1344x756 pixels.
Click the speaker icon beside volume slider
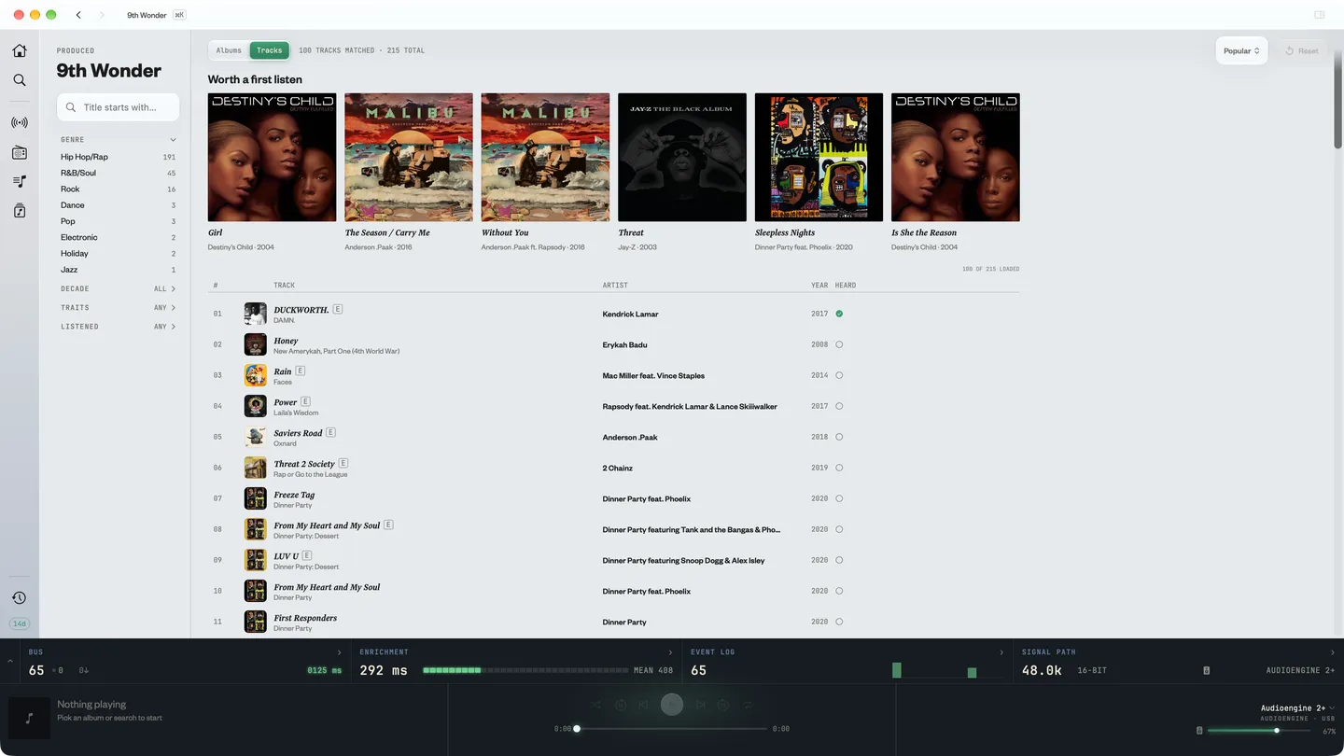(1199, 731)
